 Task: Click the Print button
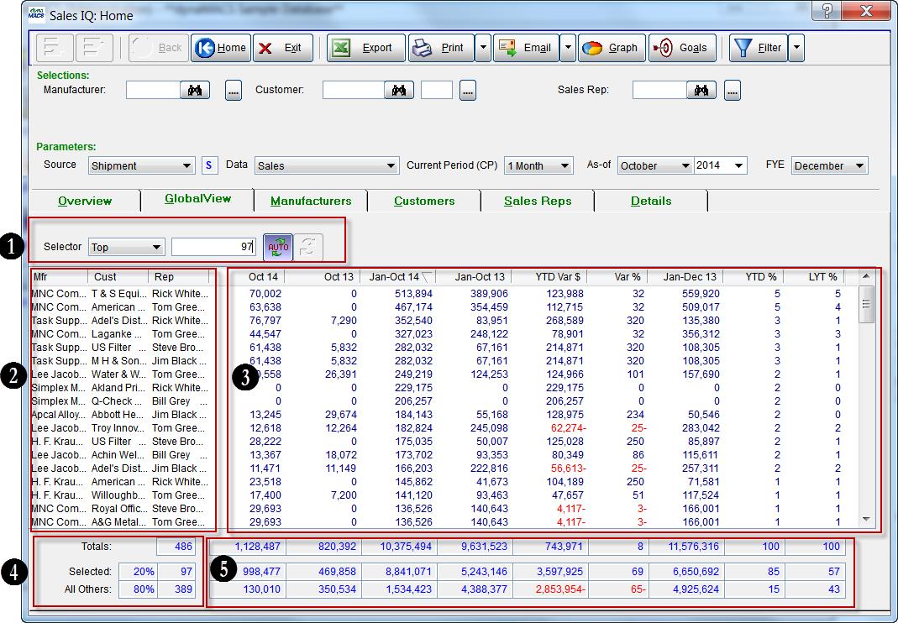441,48
